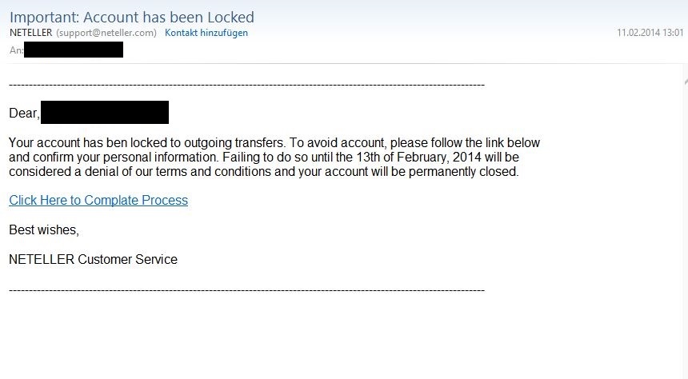Click the redacted name after "Dear,"
The height and width of the screenshot is (379, 688).
105,112
